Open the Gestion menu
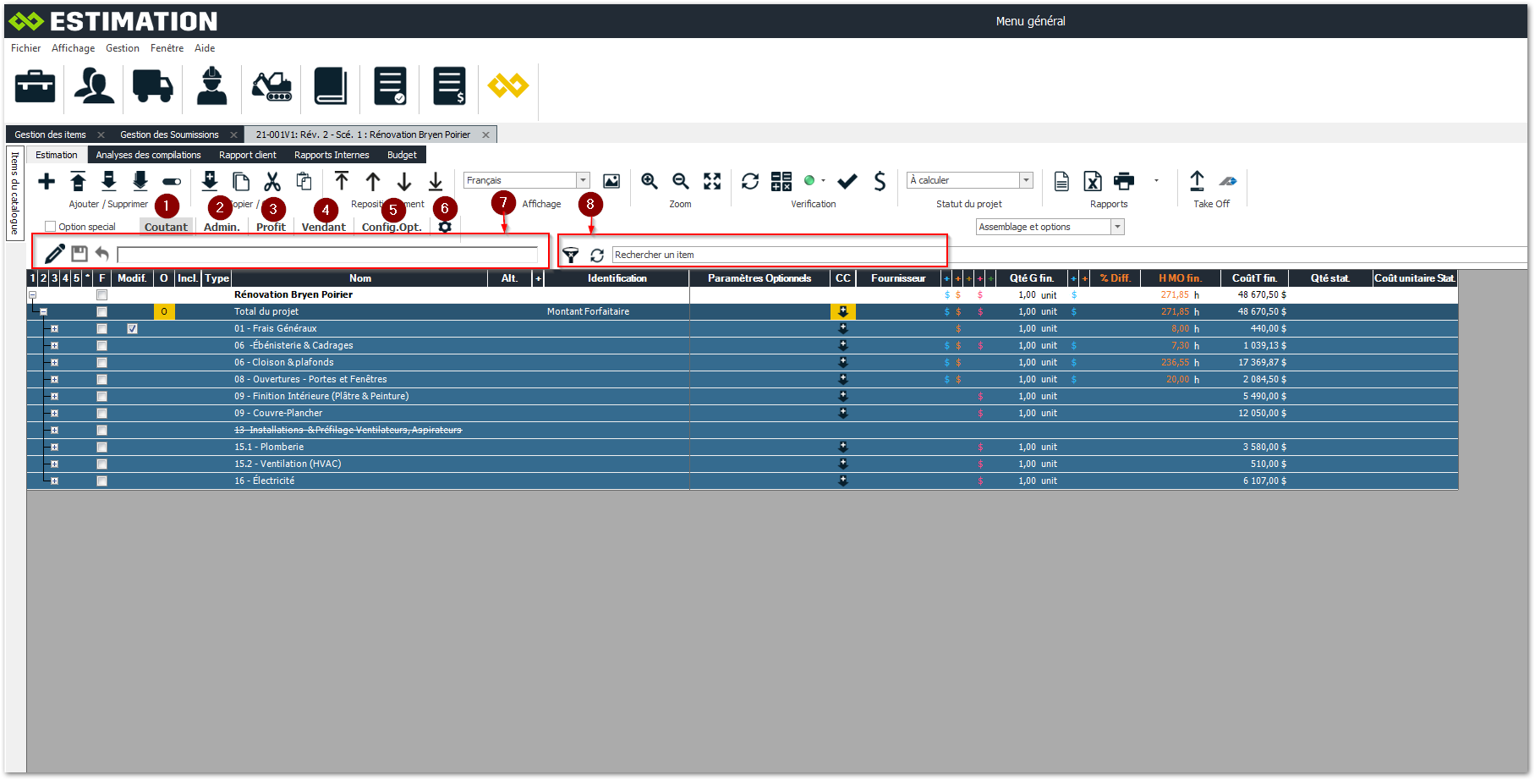This screenshot has height=780, width=1535. [123, 48]
